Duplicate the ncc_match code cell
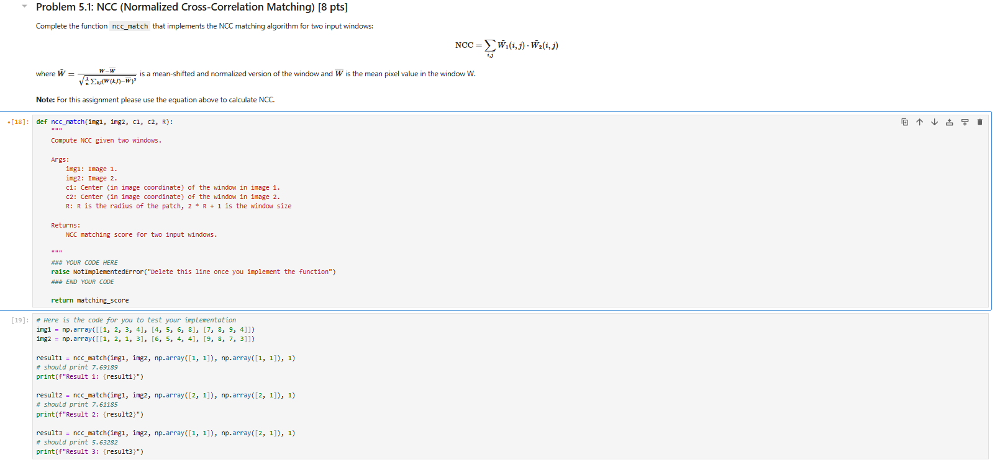 904,122
